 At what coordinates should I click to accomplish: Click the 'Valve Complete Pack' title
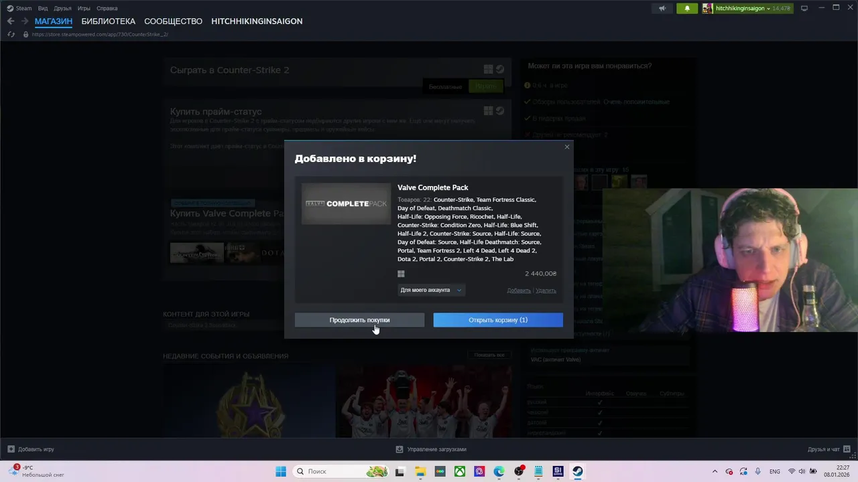433,187
